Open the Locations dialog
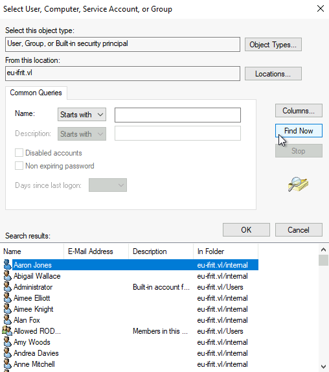 [273, 73]
